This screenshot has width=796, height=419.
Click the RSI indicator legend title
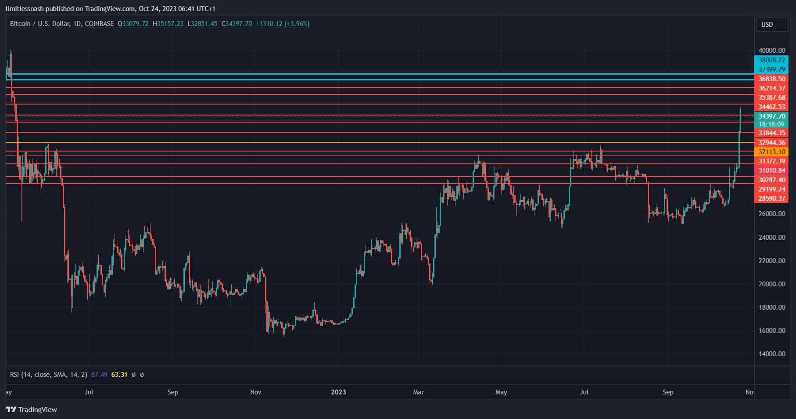coord(48,375)
